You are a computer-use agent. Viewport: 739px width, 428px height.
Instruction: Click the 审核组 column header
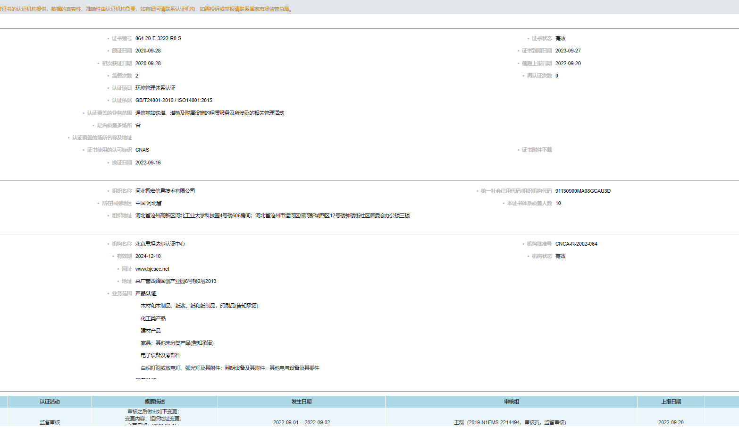click(511, 402)
